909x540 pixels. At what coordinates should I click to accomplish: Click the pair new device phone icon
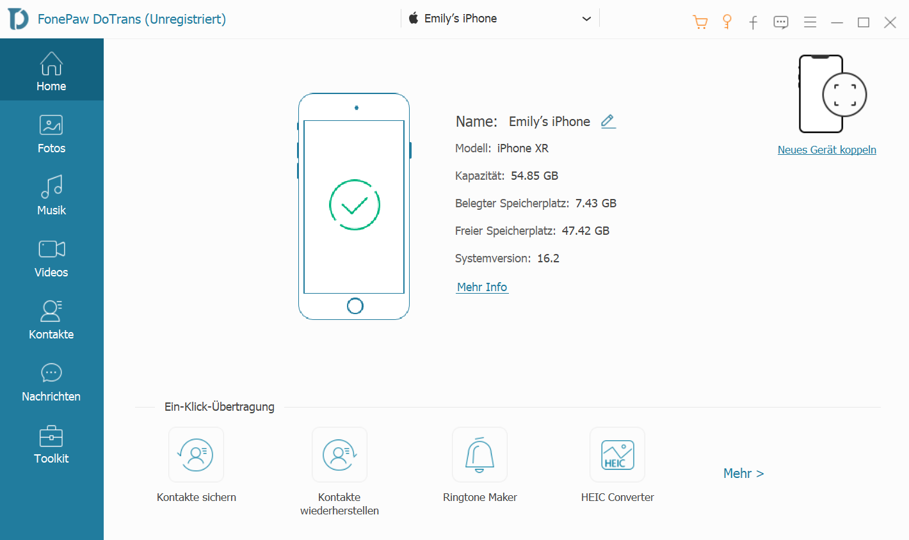[832, 94]
